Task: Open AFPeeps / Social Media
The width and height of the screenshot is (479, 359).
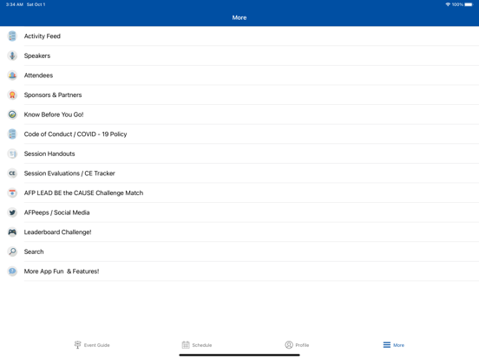Action: 239,212
